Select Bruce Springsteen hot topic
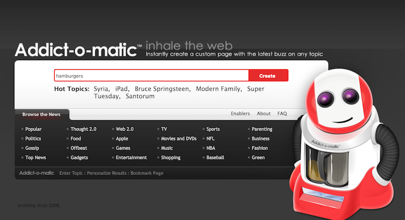405x220 pixels. pyautogui.click(x=163, y=89)
